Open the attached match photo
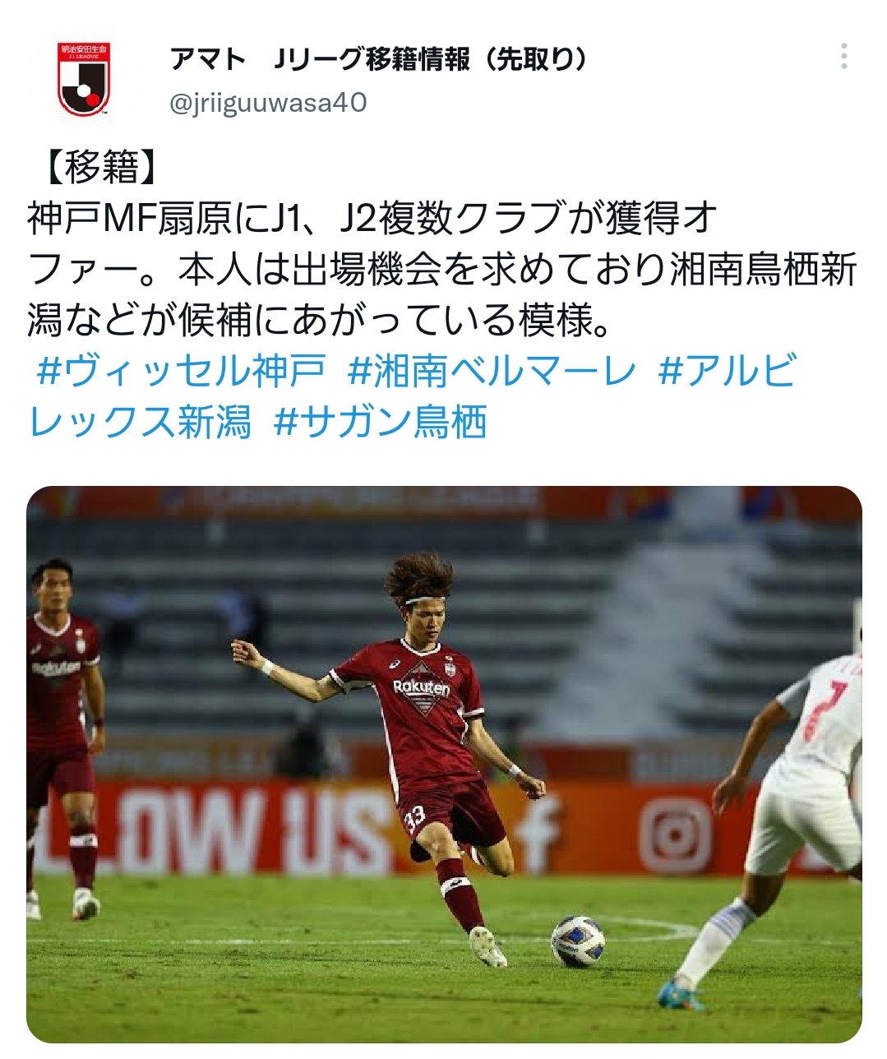 click(444, 765)
